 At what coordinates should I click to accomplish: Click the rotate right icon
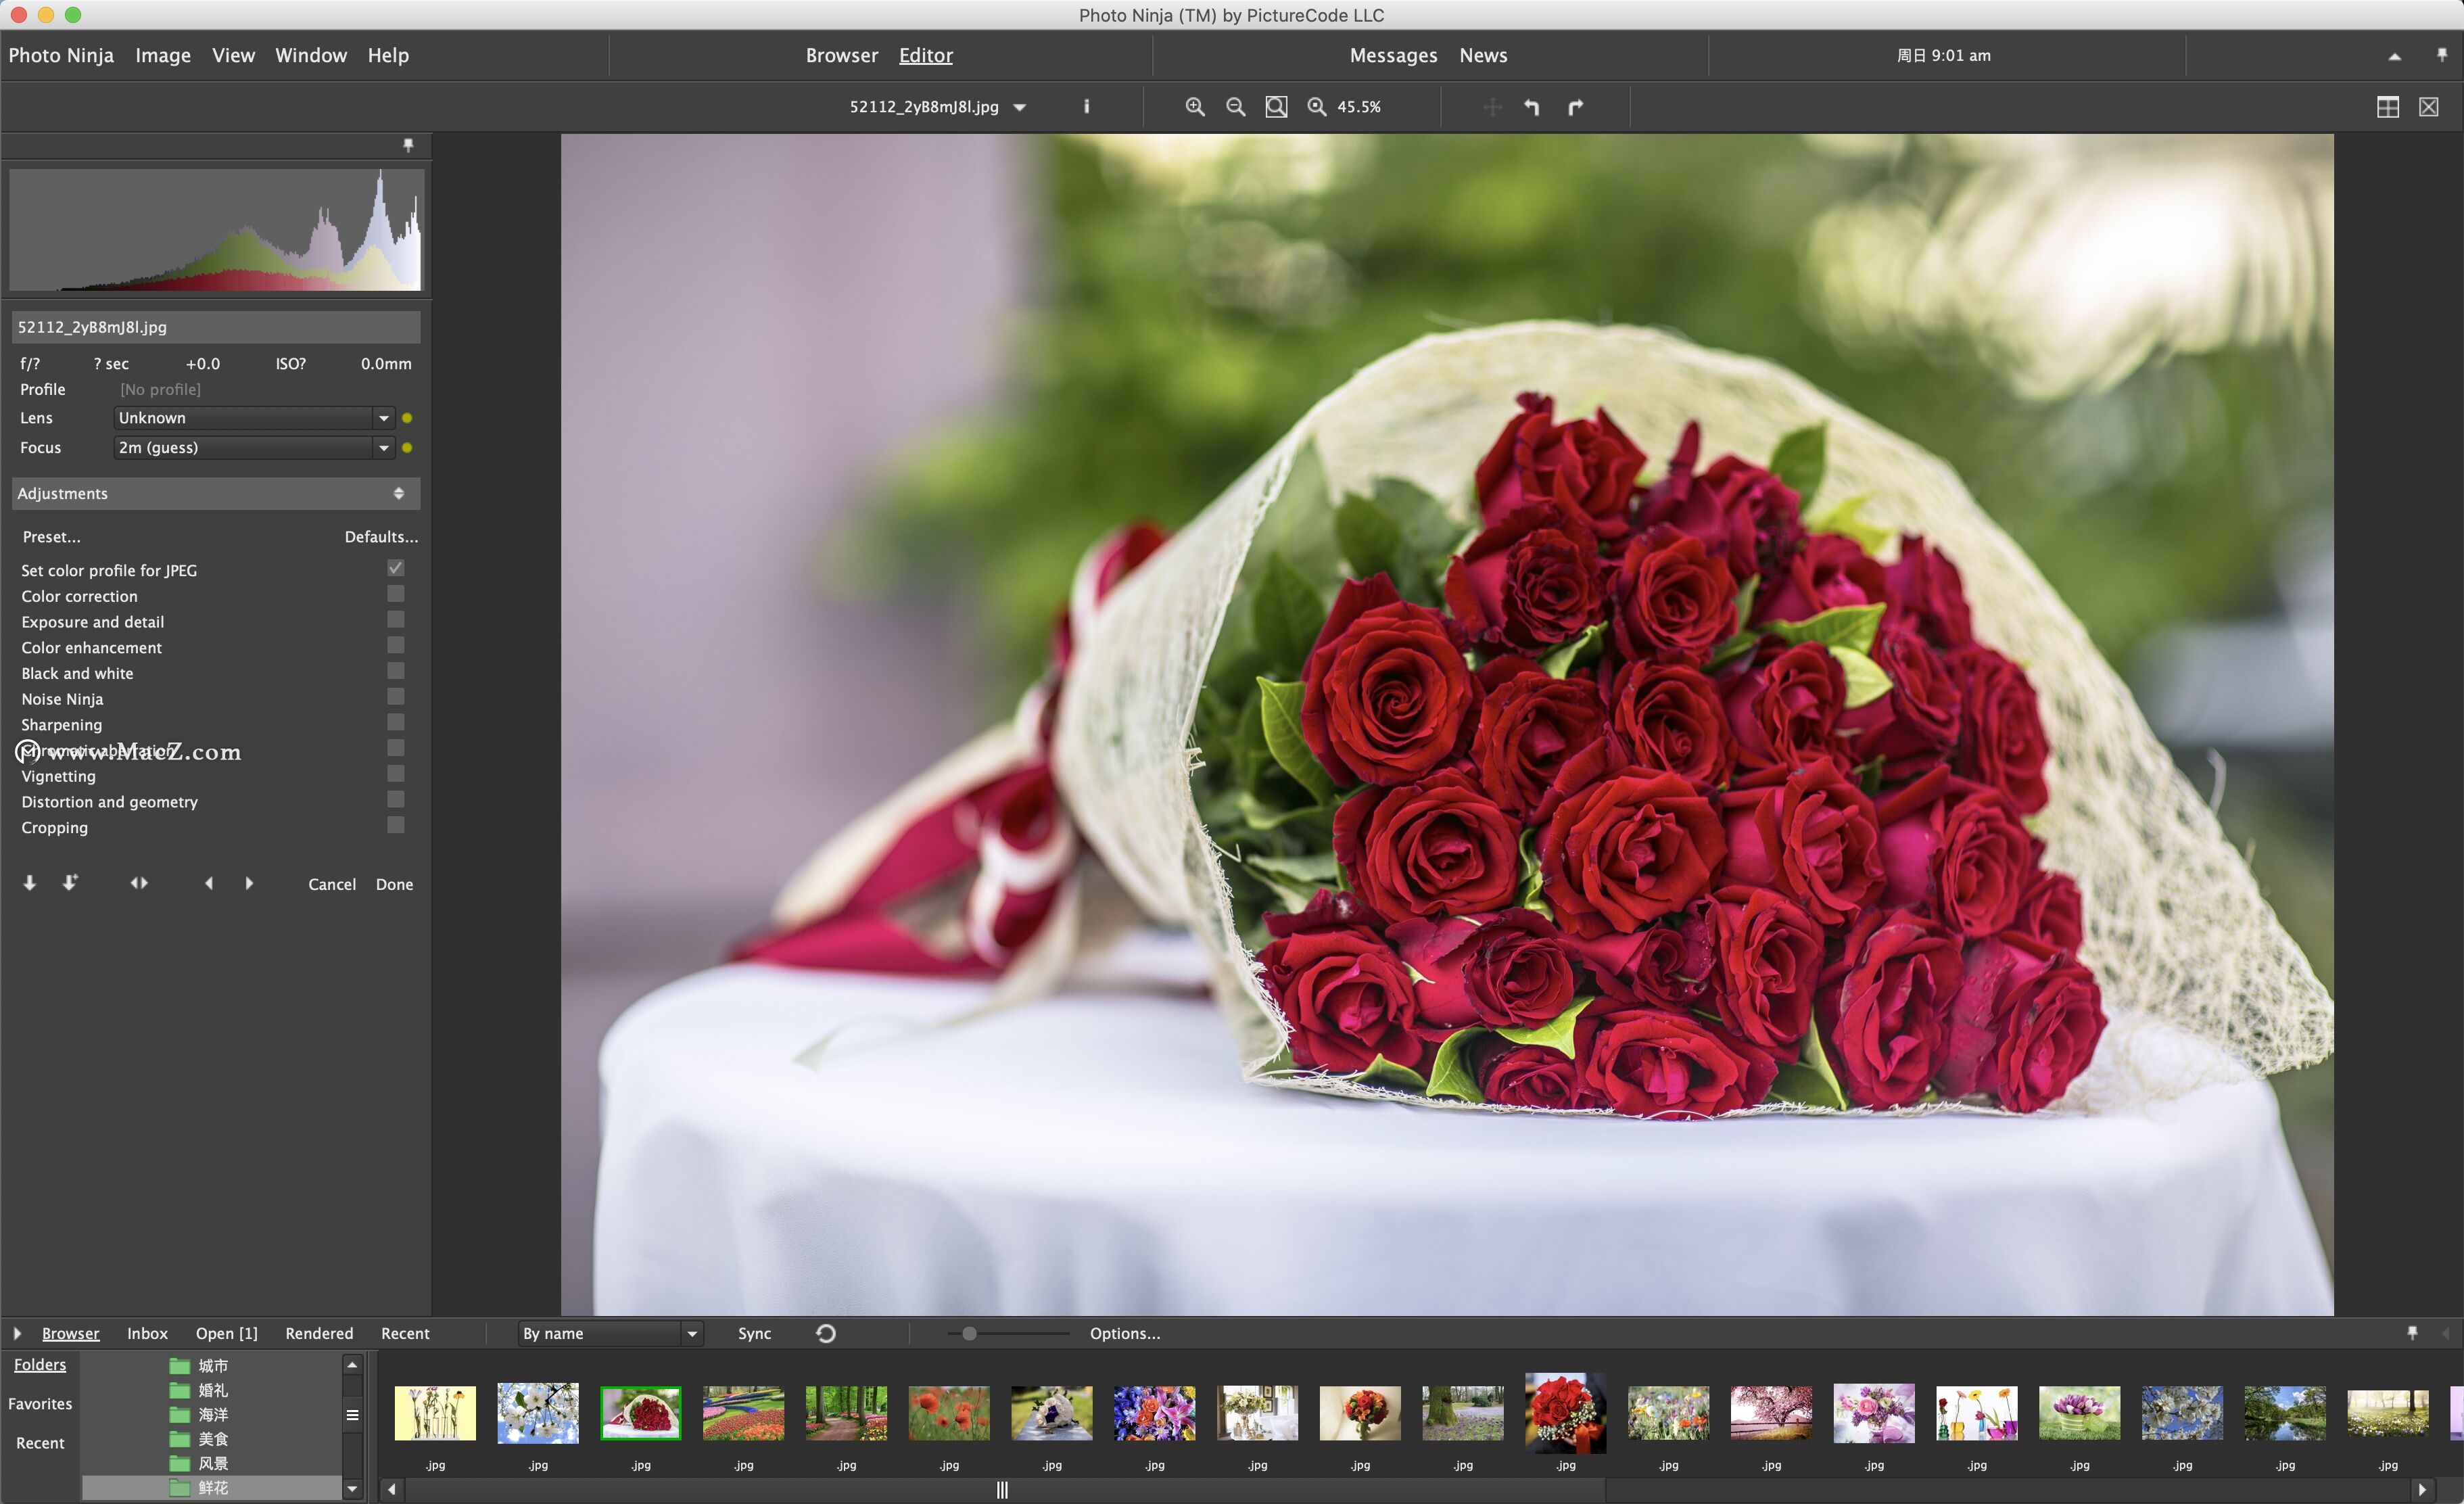(1575, 108)
